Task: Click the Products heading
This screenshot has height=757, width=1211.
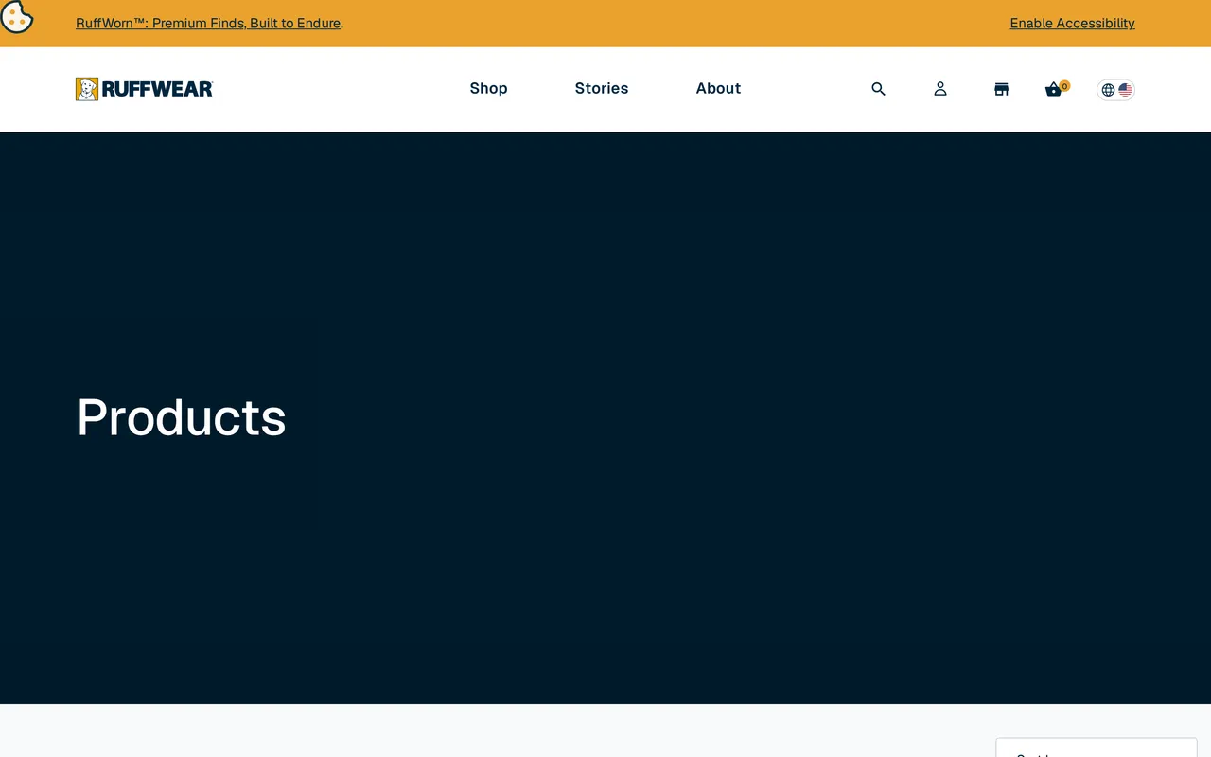Action: (x=182, y=417)
